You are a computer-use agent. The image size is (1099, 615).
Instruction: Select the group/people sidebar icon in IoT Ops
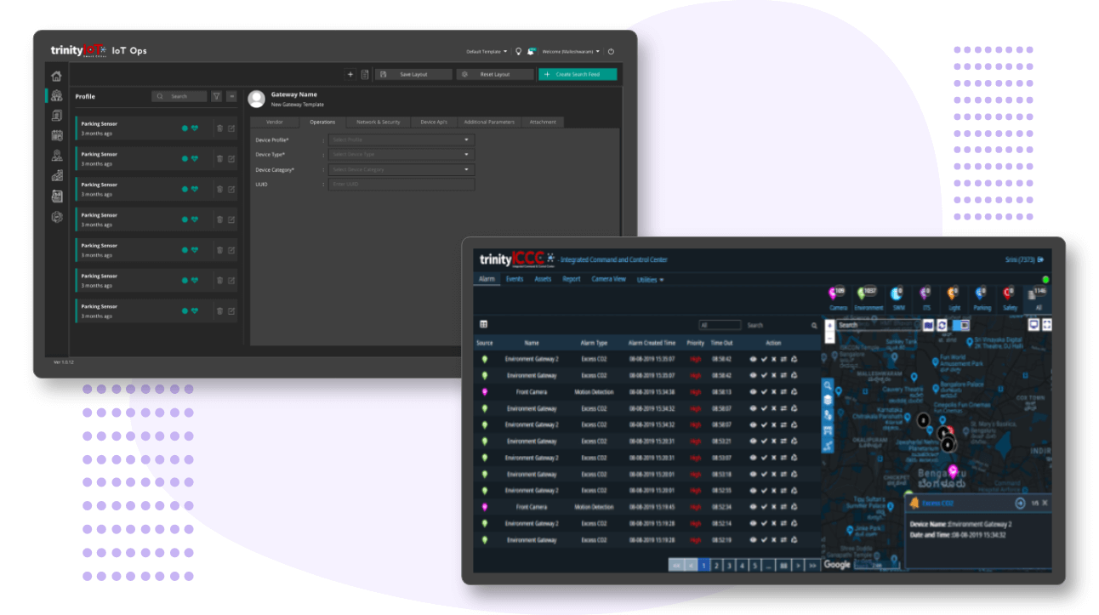tap(56, 95)
